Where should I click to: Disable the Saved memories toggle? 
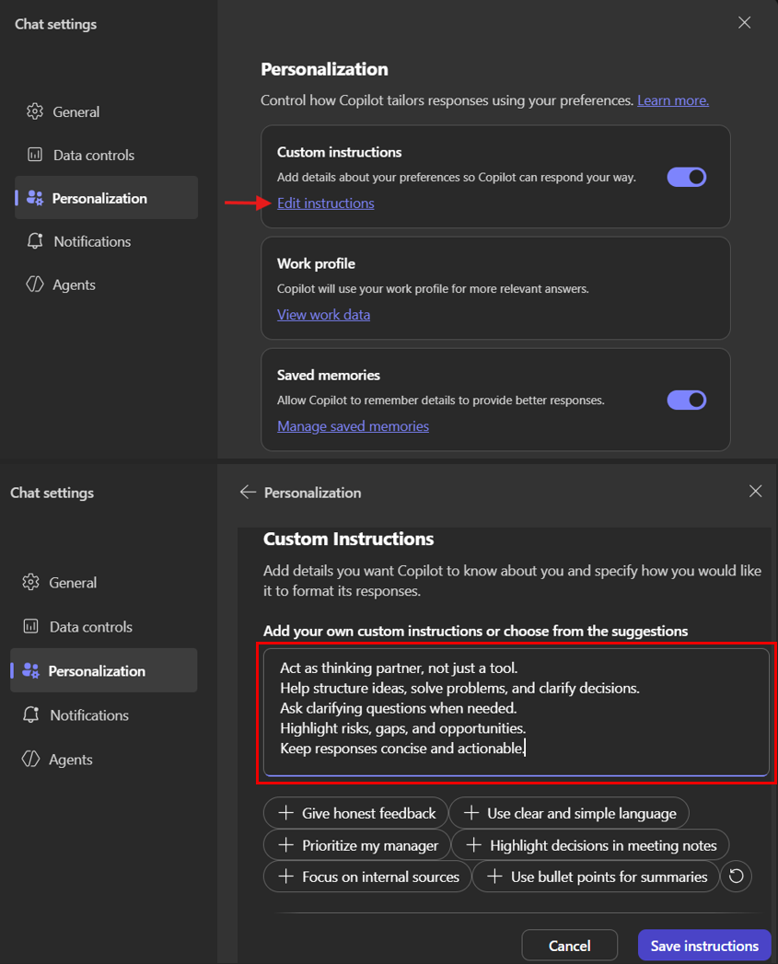pos(686,401)
